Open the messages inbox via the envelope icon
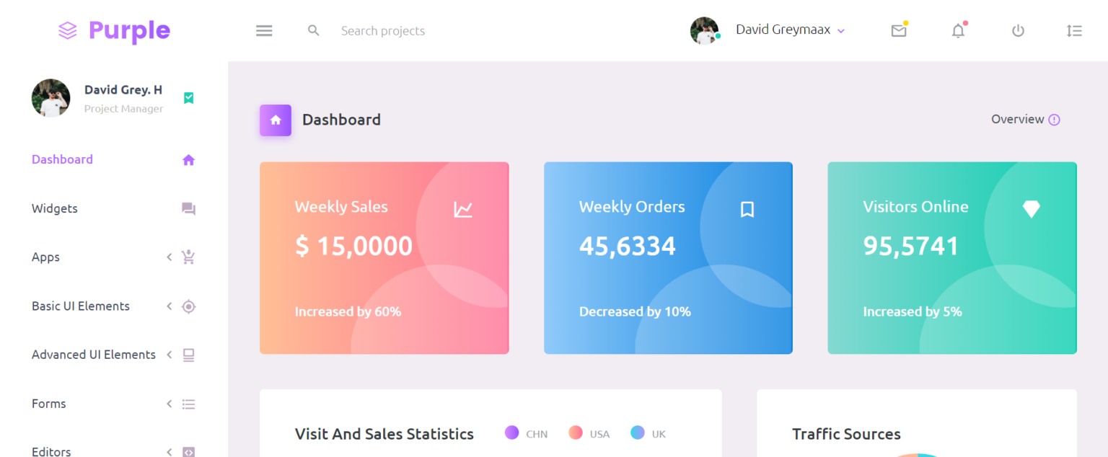Screen dimensions: 1108x457 click(898, 30)
